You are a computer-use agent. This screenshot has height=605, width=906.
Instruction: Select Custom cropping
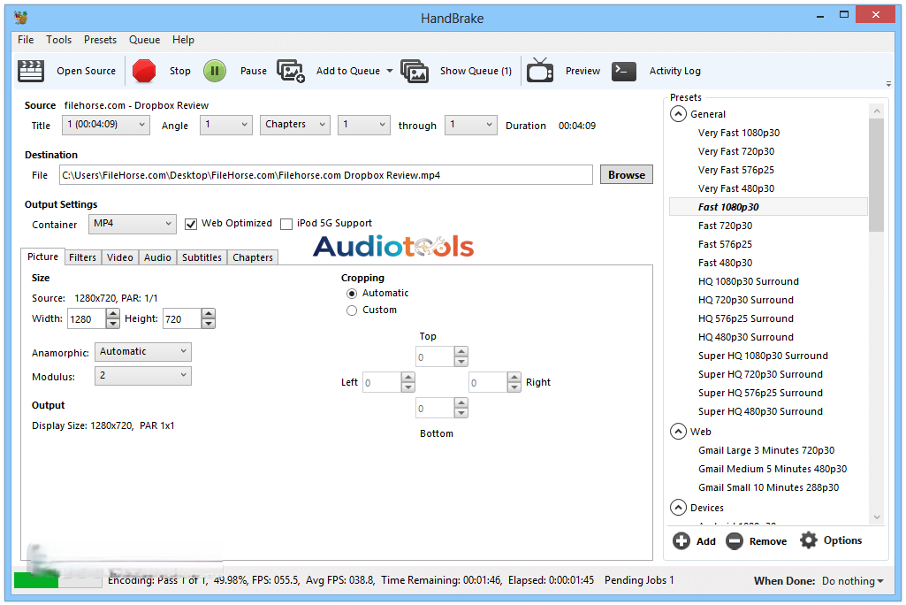pos(352,310)
